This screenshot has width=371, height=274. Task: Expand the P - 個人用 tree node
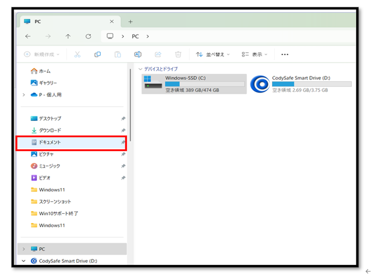(x=24, y=95)
